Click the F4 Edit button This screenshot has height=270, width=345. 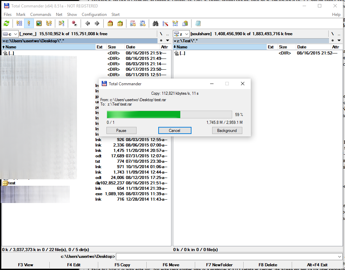pos(74,265)
